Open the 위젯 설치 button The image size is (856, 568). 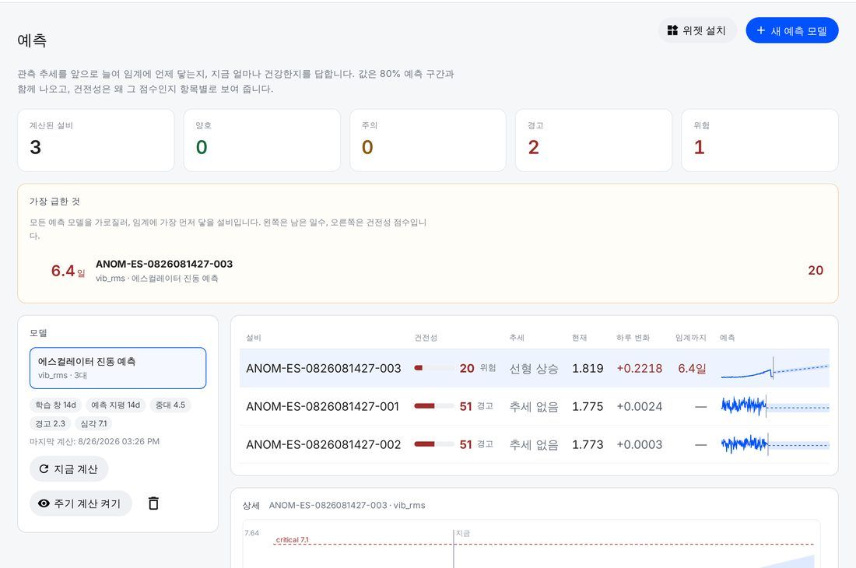click(697, 30)
